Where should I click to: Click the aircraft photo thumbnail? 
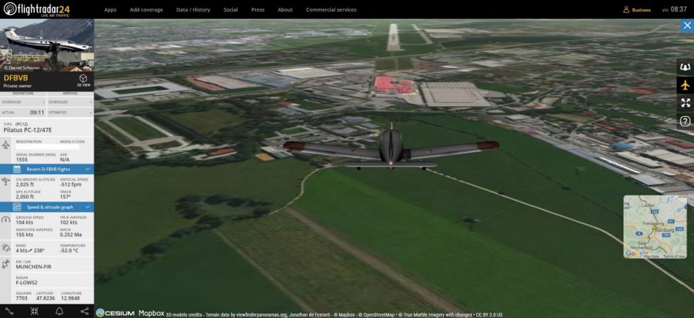click(x=47, y=45)
